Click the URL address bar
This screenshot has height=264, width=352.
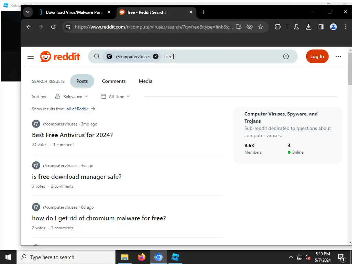(154, 27)
